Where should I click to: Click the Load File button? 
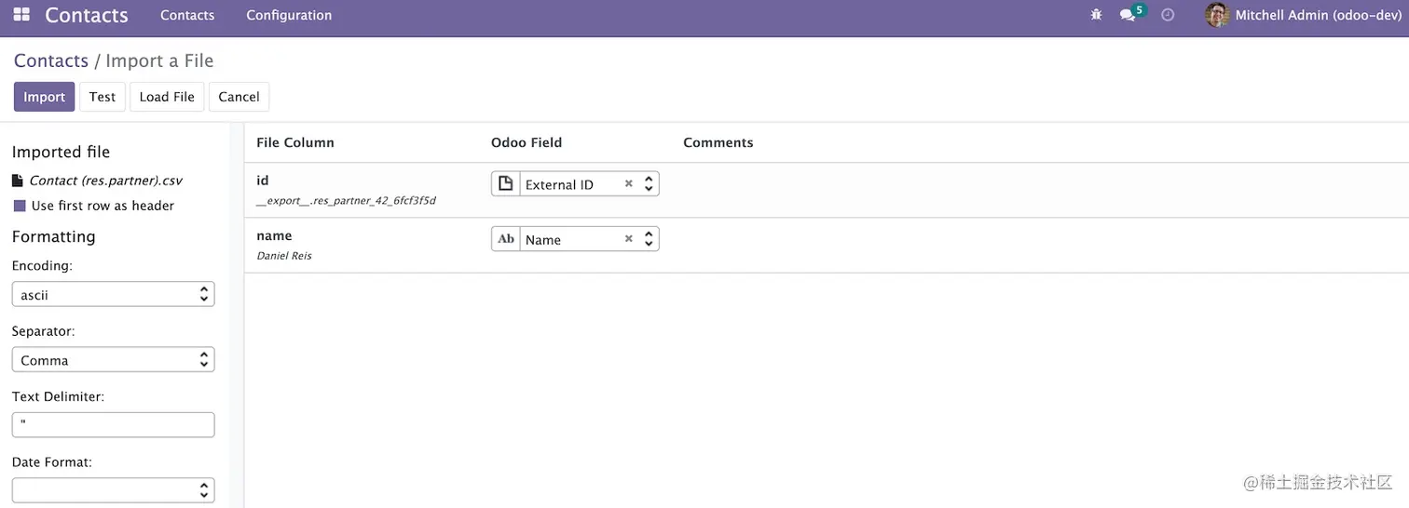(167, 97)
